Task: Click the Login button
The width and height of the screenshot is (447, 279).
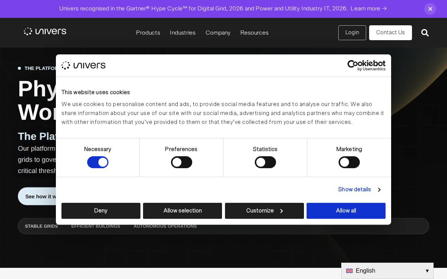Action: click(352, 33)
